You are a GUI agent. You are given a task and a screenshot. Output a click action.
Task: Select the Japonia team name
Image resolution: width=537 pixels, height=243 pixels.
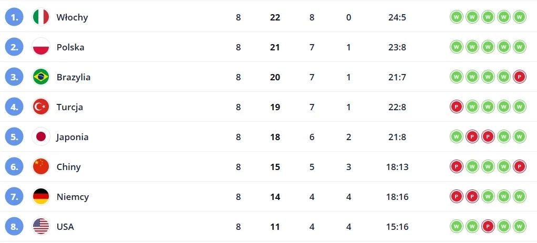73,137
